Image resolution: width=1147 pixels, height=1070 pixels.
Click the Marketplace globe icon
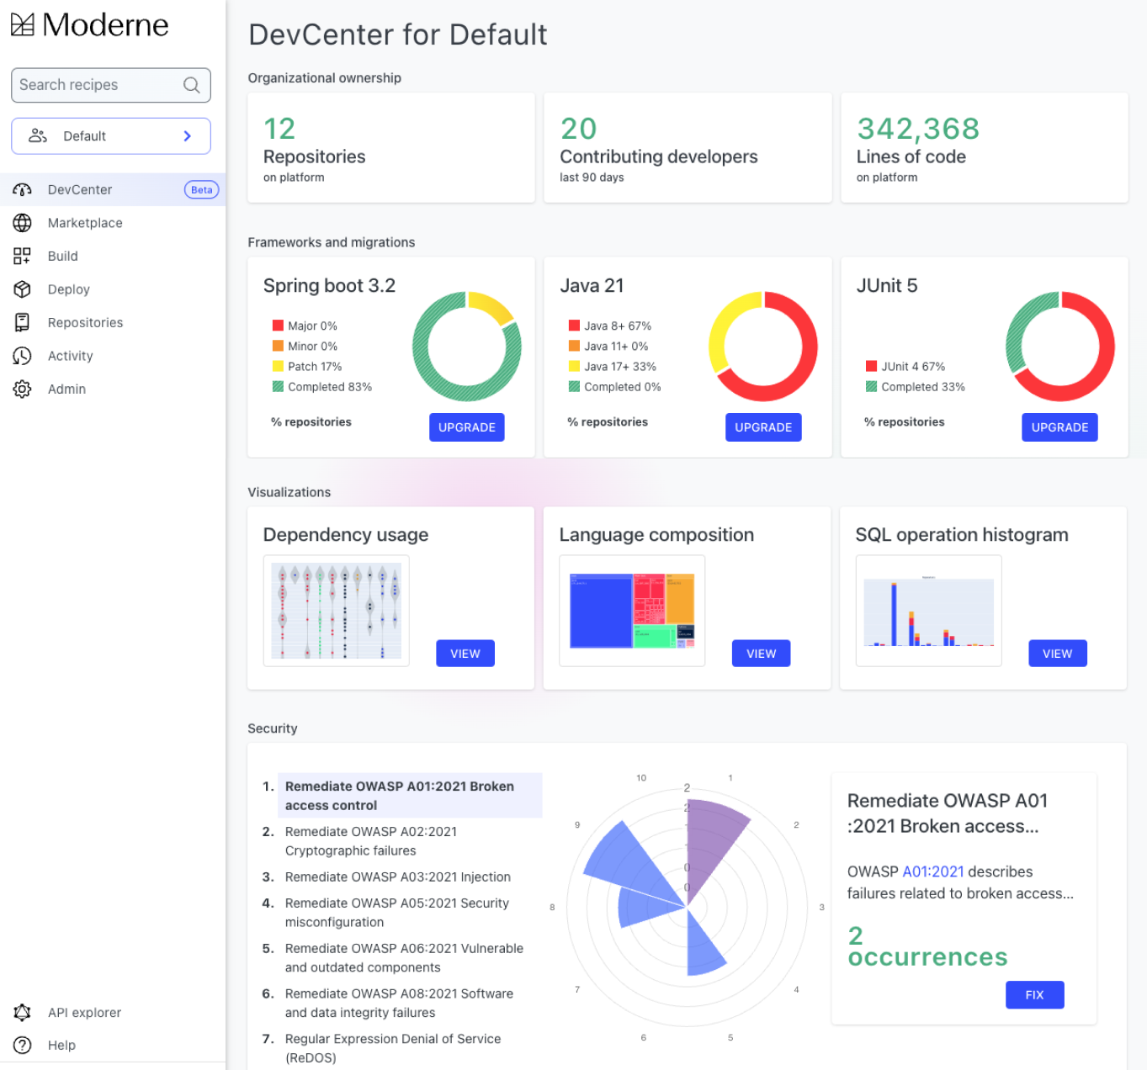23,223
